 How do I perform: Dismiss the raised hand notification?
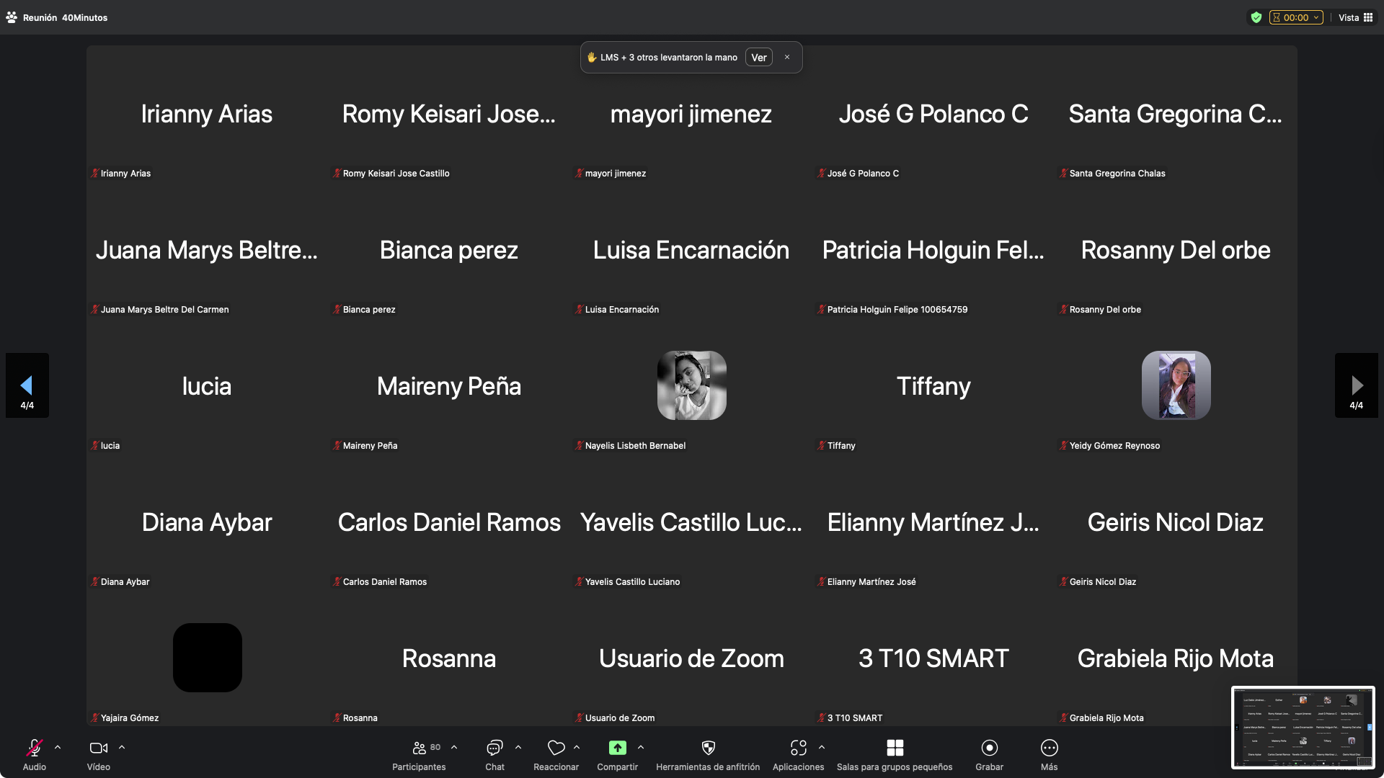pyautogui.click(x=787, y=58)
